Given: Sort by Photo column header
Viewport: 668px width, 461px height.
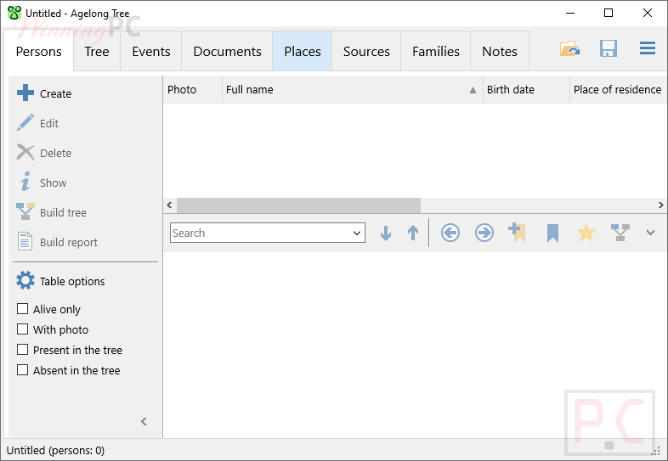Looking at the screenshot, I should (193, 89).
